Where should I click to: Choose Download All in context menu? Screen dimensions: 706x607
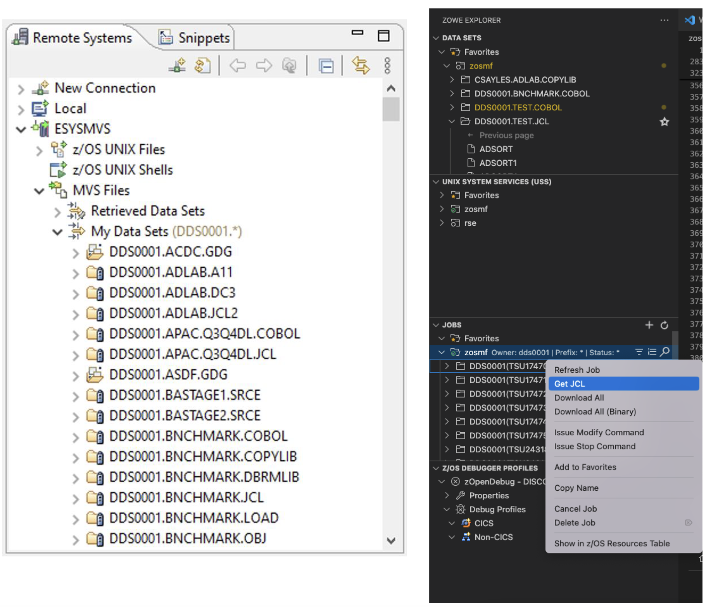pyautogui.click(x=623, y=398)
